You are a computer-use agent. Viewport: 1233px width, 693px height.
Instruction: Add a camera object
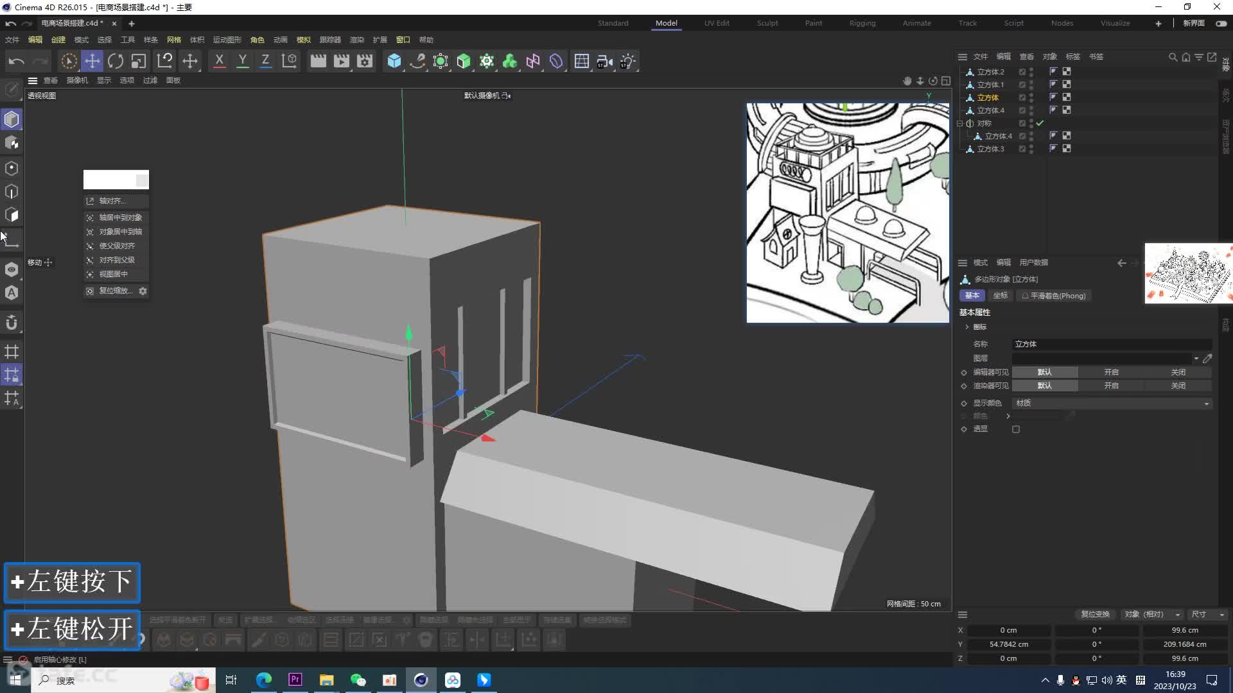point(605,61)
